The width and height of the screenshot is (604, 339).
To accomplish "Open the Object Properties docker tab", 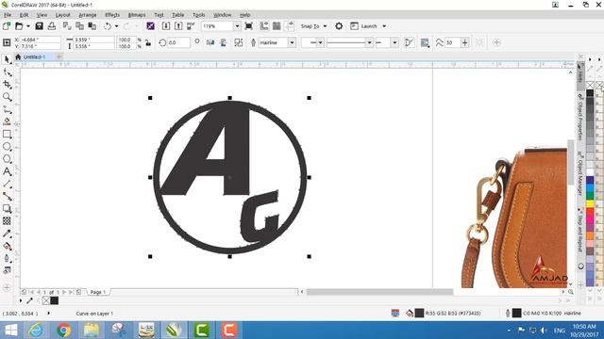I will [580, 117].
